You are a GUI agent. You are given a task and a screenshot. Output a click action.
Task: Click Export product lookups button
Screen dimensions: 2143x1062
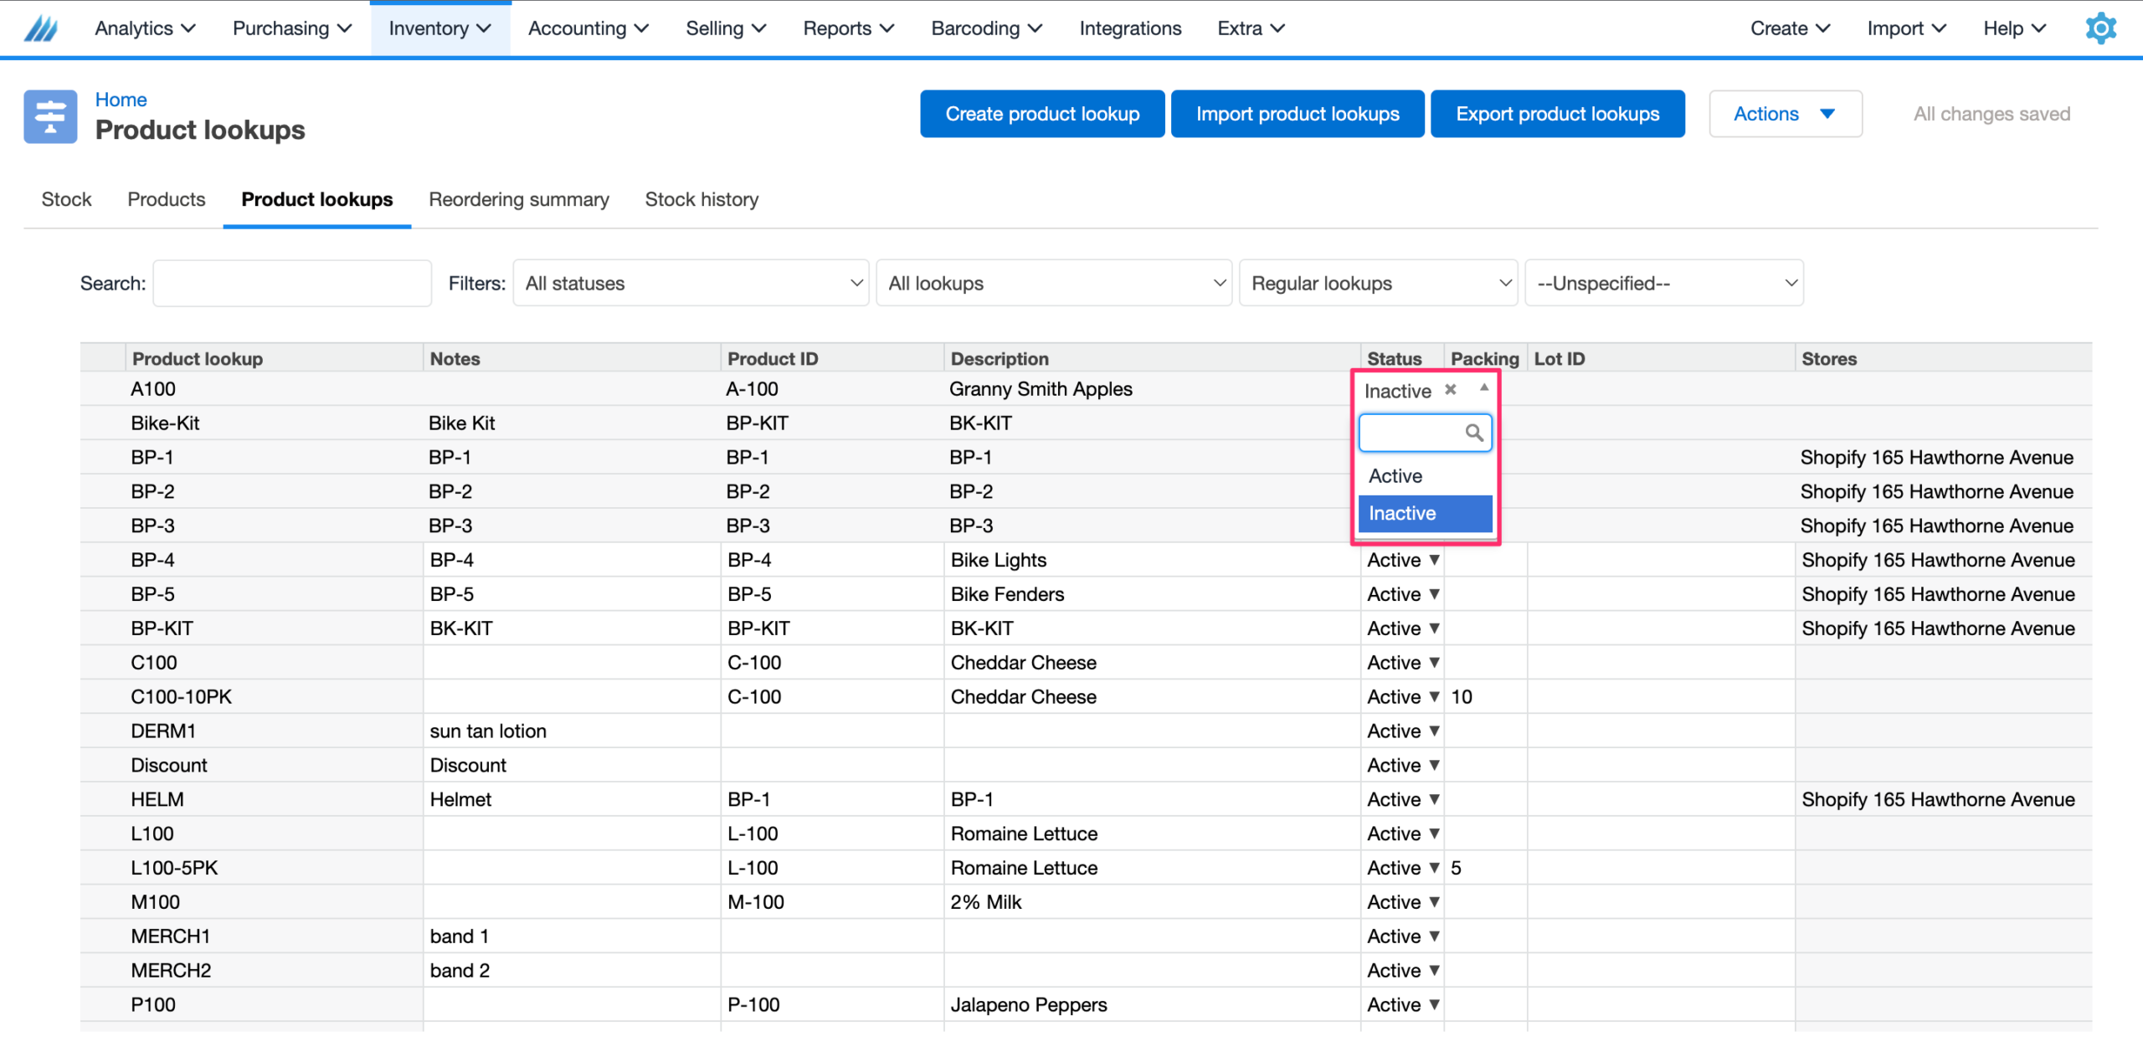(x=1557, y=114)
